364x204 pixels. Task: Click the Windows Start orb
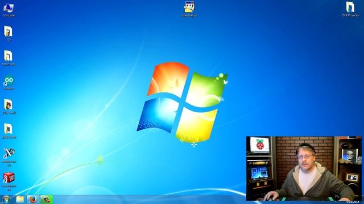coord(6,199)
